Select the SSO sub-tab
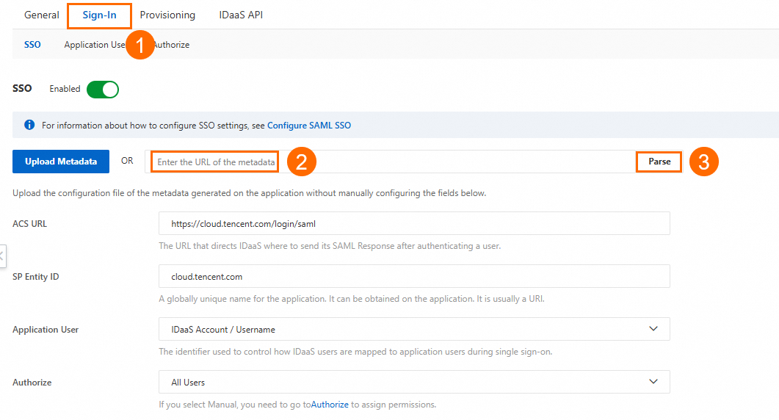The image size is (779, 420). coord(32,45)
